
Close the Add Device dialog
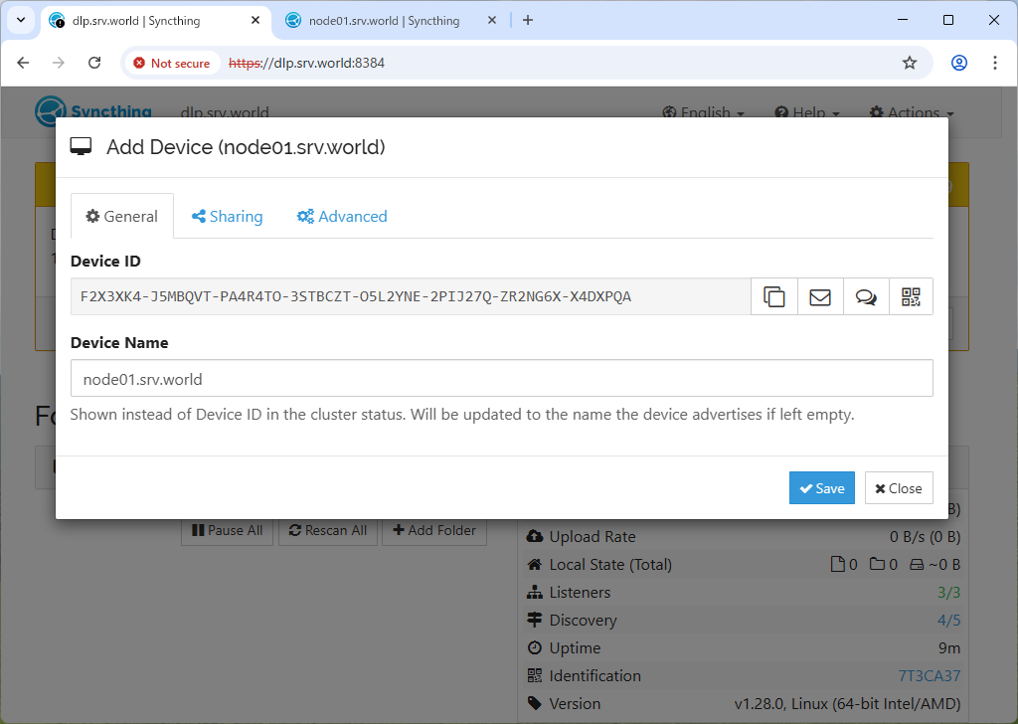[x=899, y=488]
